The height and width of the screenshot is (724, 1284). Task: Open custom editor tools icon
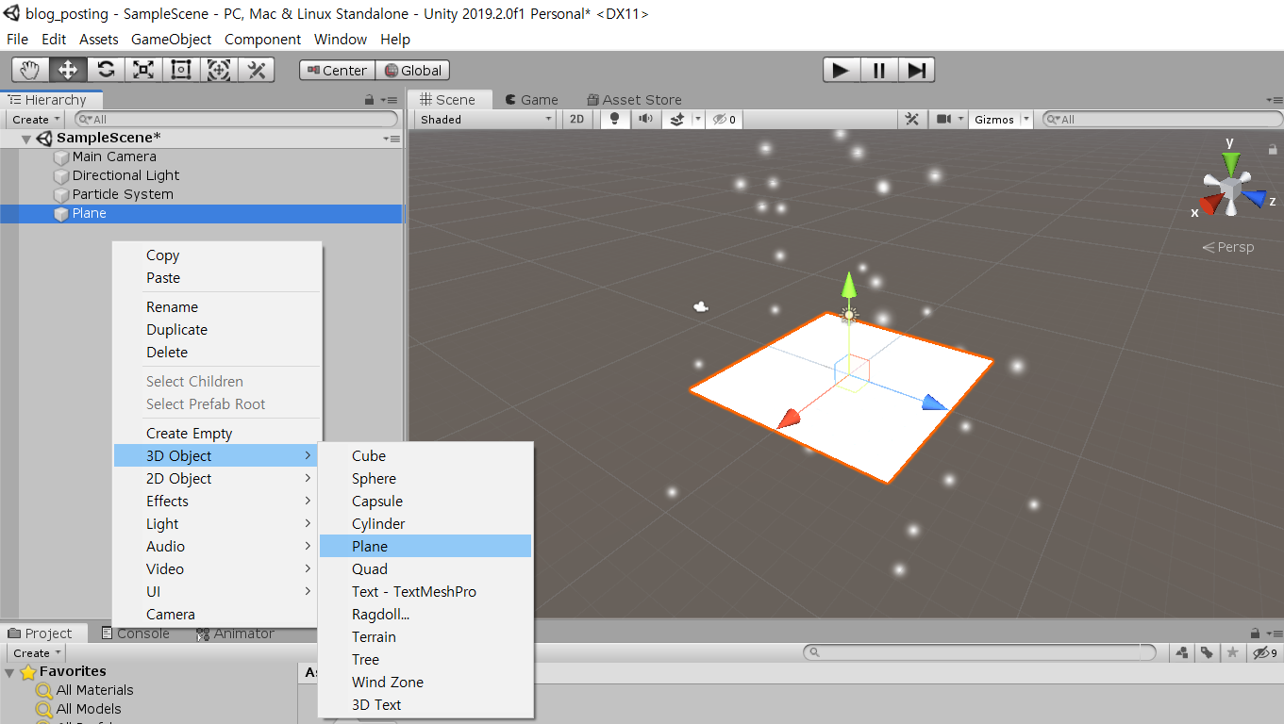pyautogui.click(x=256, y=70)
